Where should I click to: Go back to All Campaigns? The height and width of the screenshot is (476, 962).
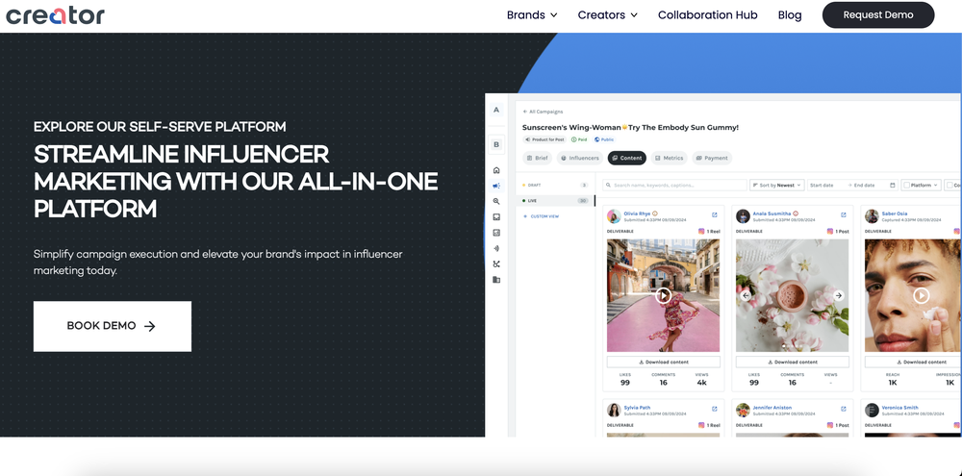pos(543,112)
